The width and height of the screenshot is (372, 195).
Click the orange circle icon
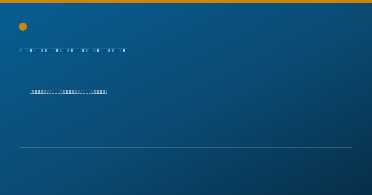(23, 27)
